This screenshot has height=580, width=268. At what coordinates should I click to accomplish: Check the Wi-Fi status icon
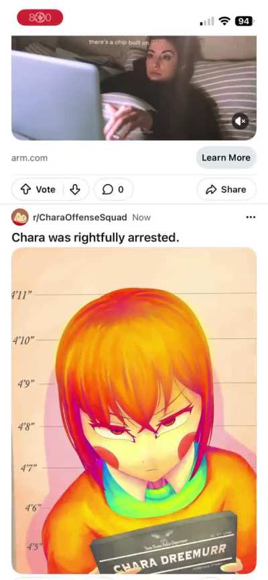click(x=224, y=21)
